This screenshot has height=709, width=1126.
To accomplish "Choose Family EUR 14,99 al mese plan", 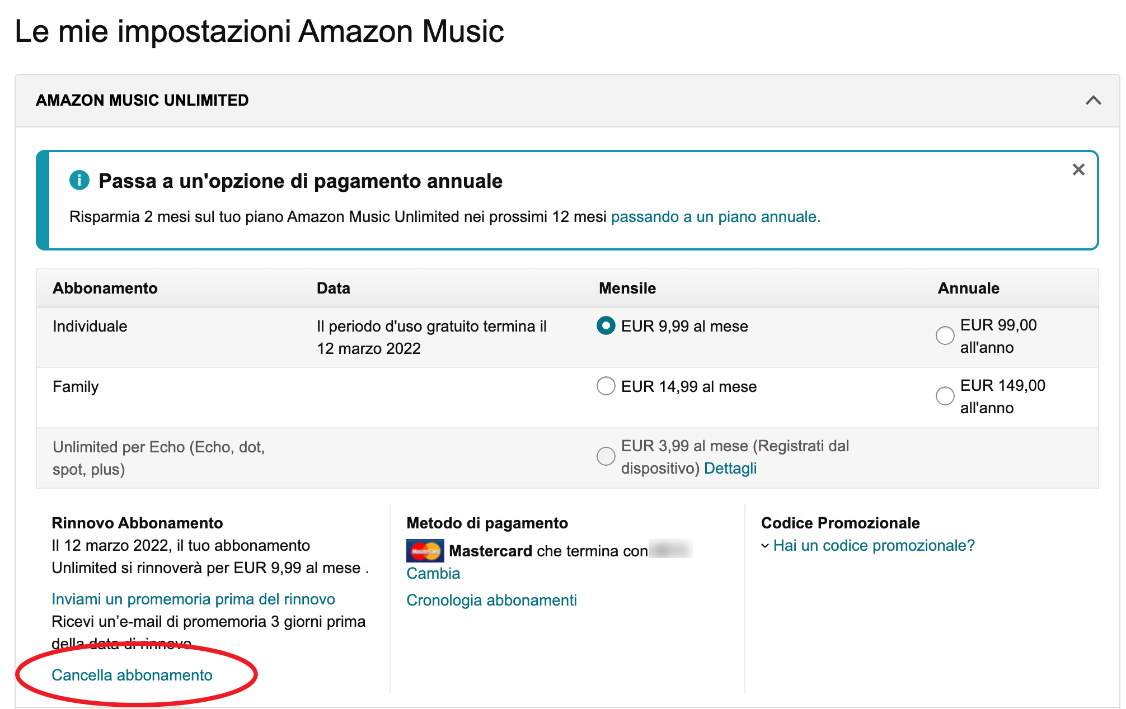I will [606, 386].
